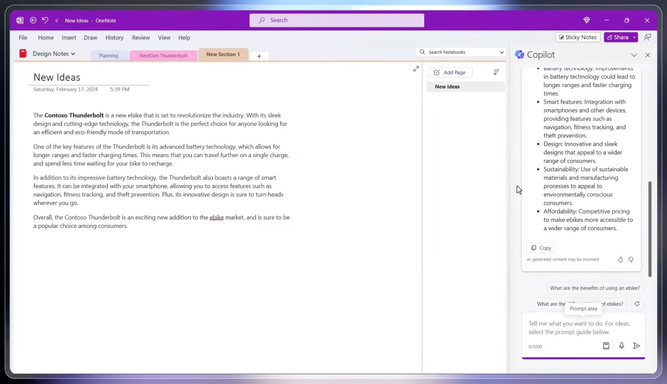Open the Help ribbon tab
The width and height of the screenshot is (667, 384).
tap(184, 37)
